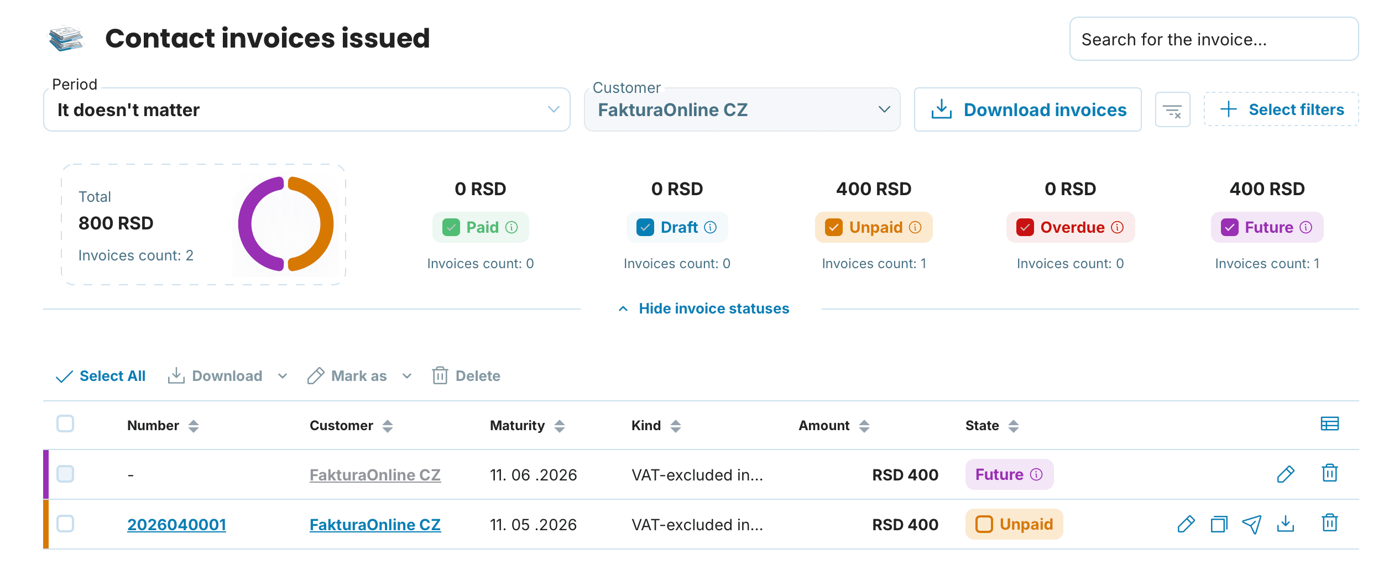Send invoice 2026040001 with paper plane icon
The image size is (1399, 575).
pos(1252,524)
